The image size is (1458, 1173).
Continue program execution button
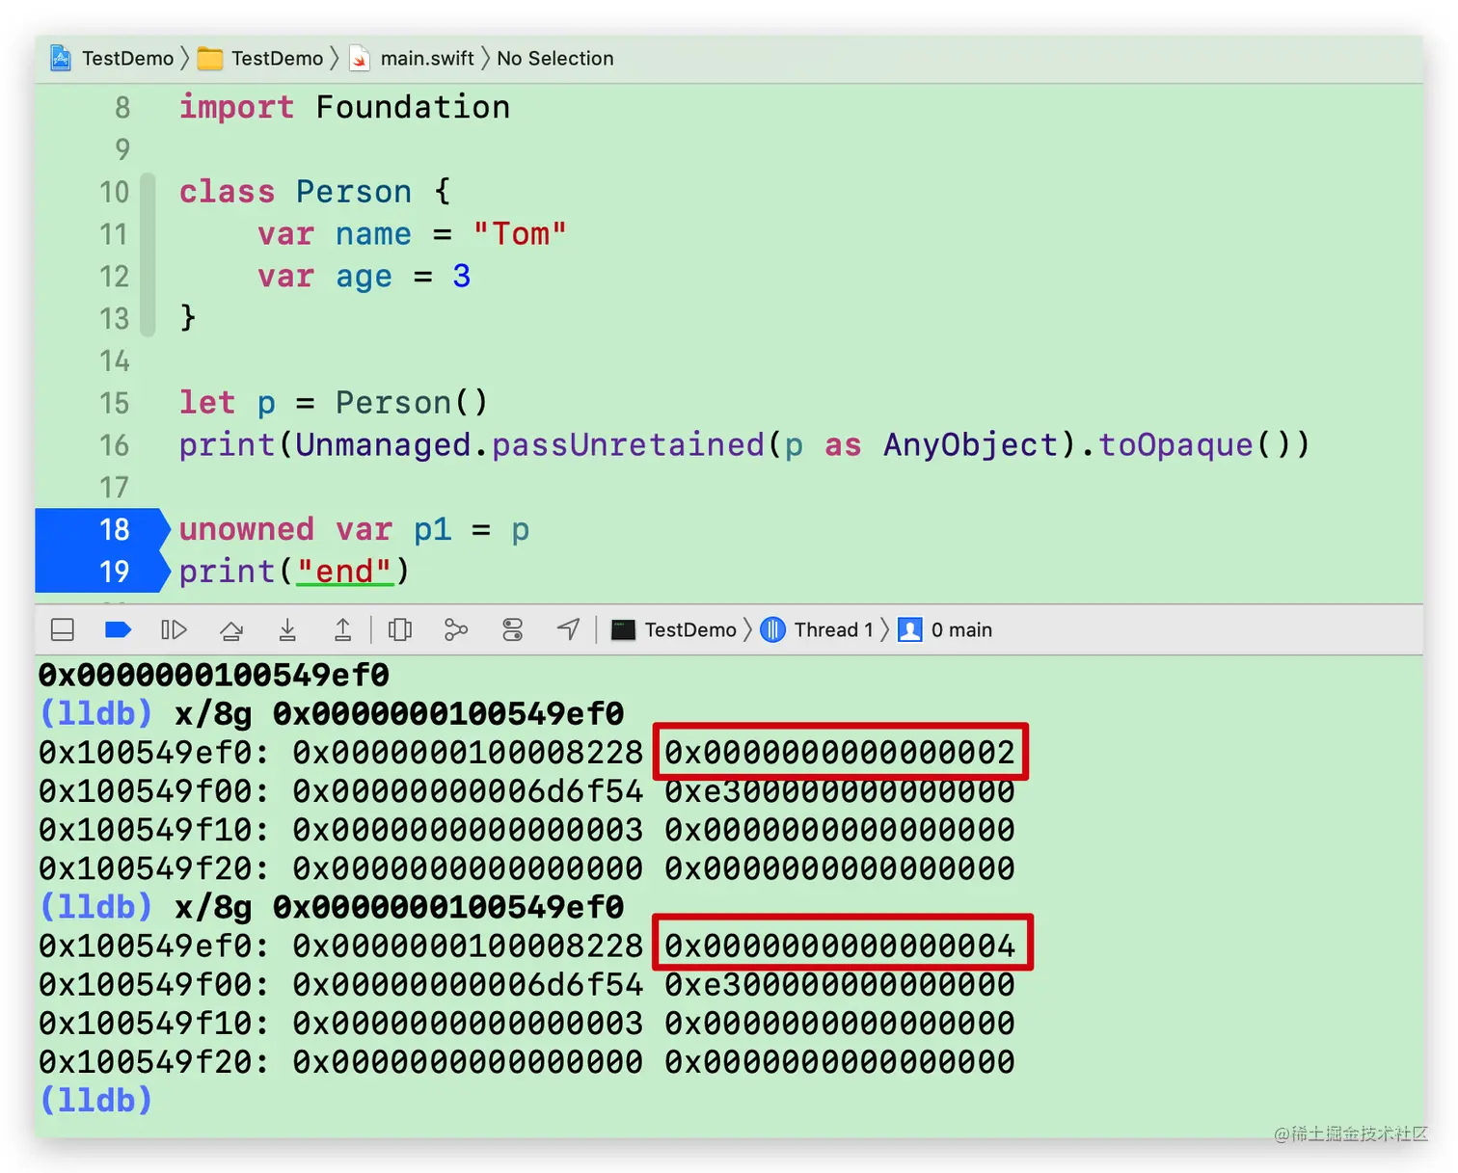(174, 630)
